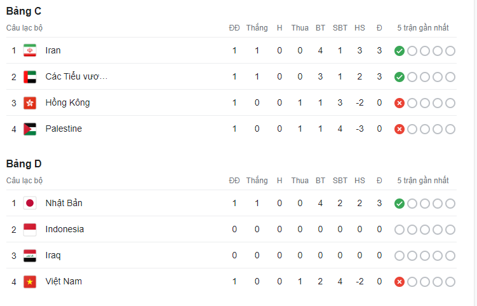Open the Iran team link
Screen dimensions: 477x306
coord(53,50)
